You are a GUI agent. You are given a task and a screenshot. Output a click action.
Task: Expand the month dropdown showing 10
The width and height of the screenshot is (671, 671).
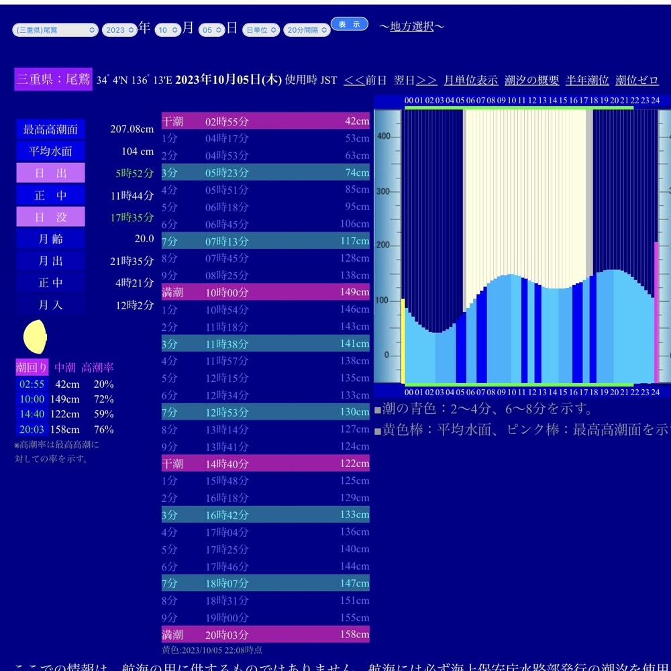point(168,30)
